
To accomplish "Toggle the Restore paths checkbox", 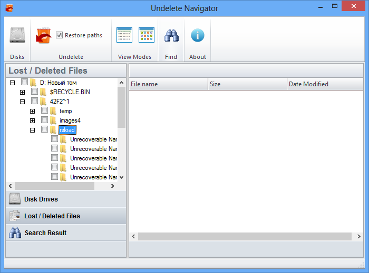I will (x=59, y=35).
